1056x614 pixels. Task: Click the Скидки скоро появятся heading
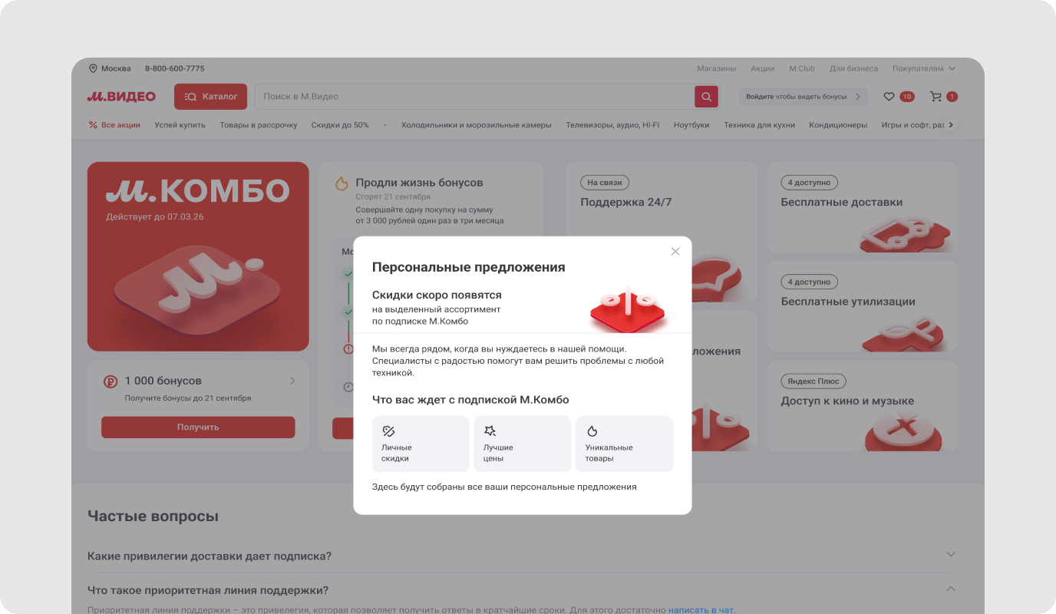437,295
